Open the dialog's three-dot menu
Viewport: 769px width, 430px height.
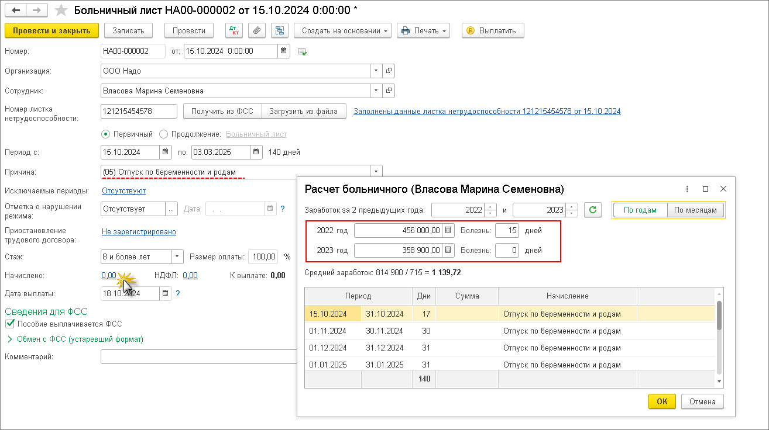coord(686,189)
